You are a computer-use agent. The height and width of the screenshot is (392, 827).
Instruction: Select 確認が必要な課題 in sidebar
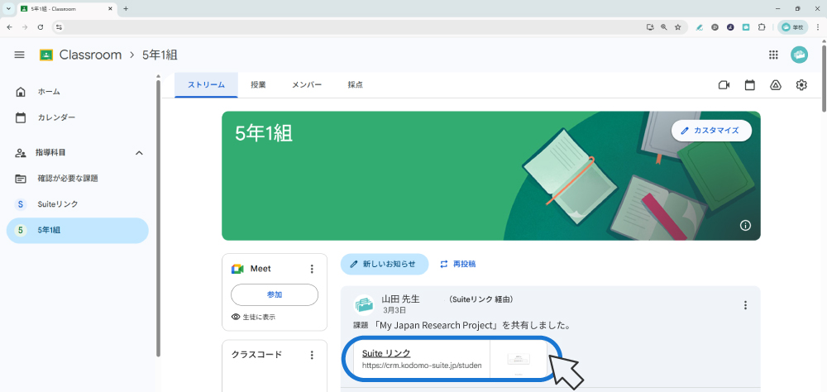tap(68, 179)
